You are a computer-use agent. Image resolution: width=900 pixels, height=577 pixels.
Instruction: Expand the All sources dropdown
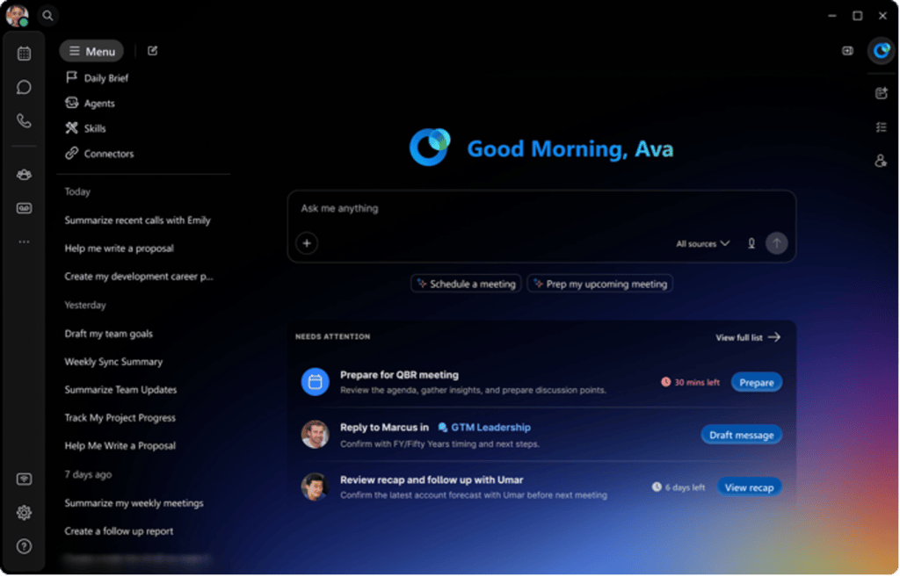(x=702, y=244)
